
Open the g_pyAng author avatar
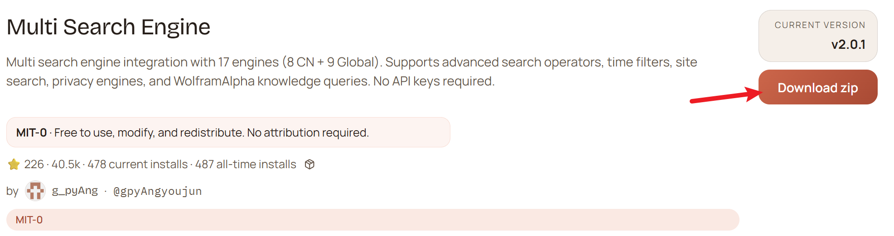35,191
